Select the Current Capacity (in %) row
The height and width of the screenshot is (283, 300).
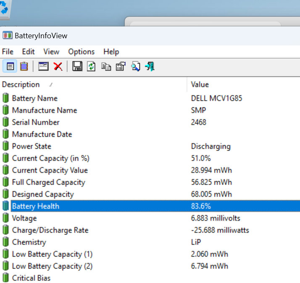[150, 158]
